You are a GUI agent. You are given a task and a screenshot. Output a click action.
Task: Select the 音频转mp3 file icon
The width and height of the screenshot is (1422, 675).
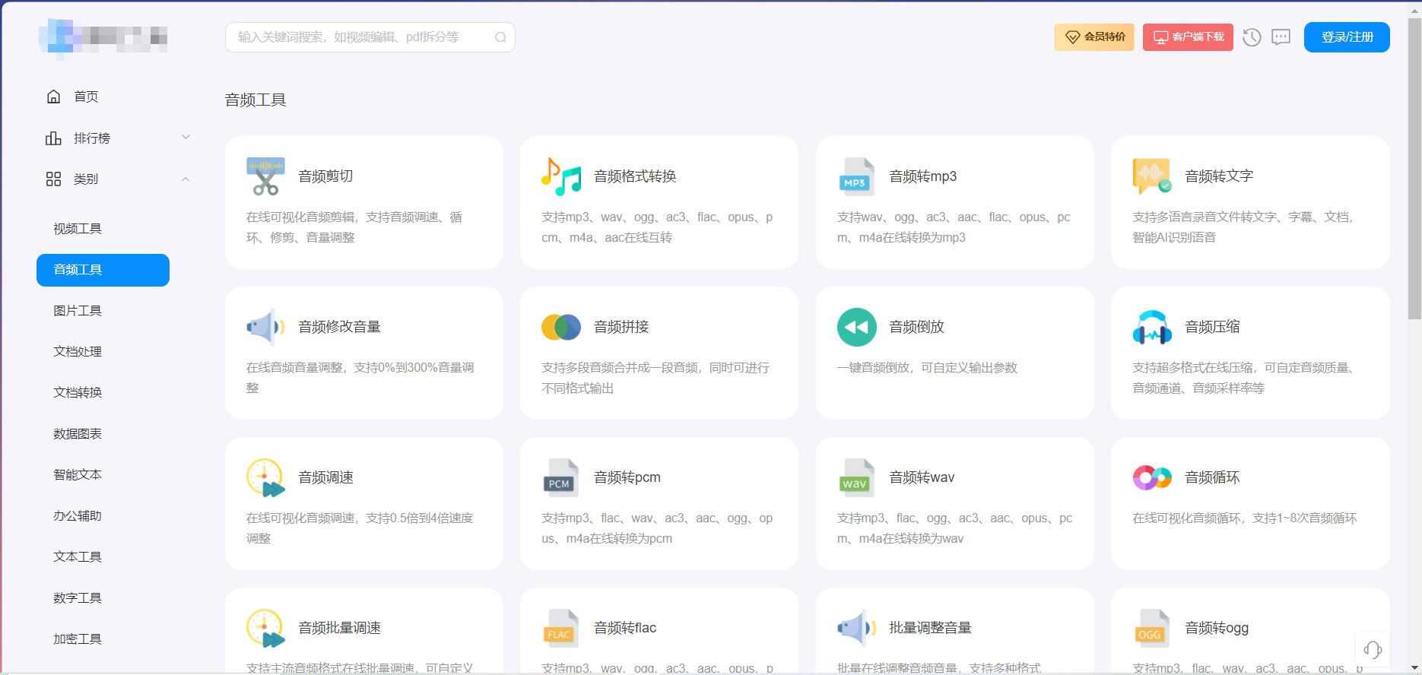tap(857, 176)
